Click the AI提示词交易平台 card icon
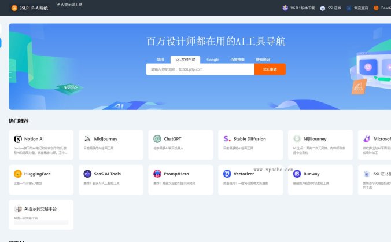 (x=18, y=208)
